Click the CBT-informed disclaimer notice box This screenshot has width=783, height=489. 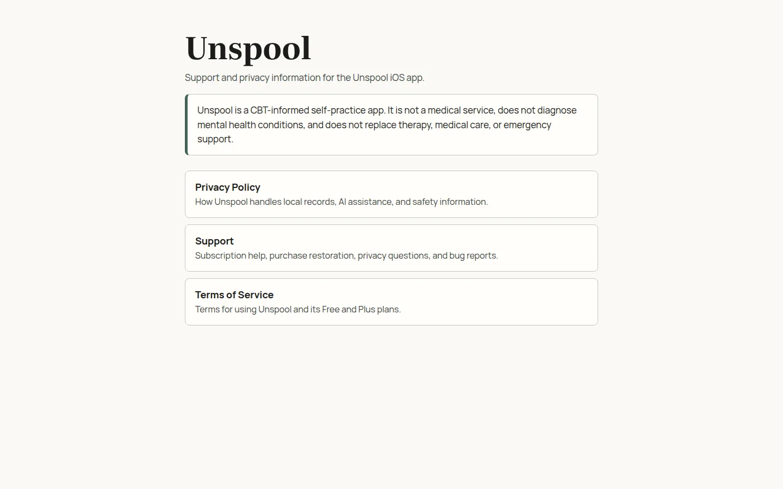[391, 124]
